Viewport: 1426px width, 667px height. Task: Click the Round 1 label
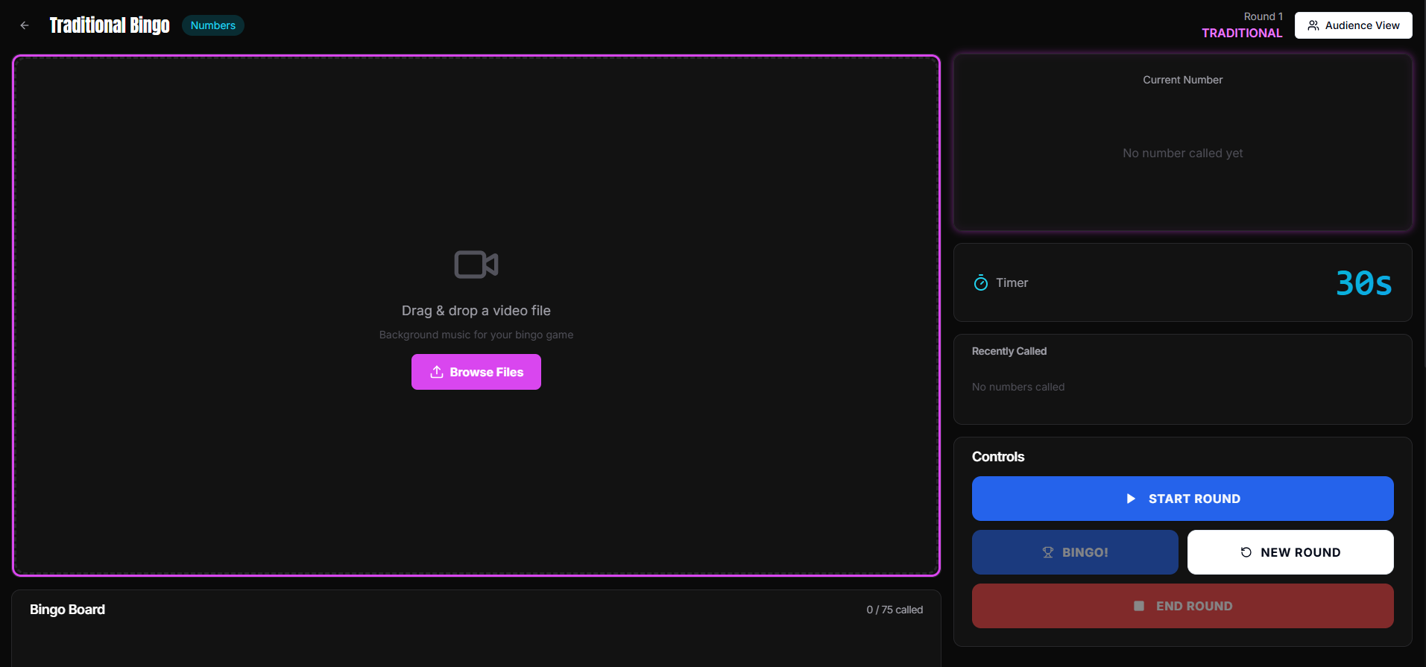1263,16
